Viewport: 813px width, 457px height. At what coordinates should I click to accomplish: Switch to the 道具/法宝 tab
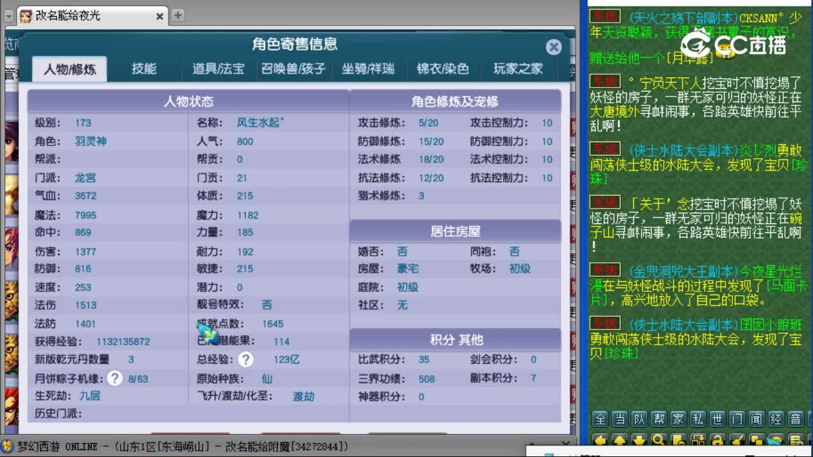218,69
